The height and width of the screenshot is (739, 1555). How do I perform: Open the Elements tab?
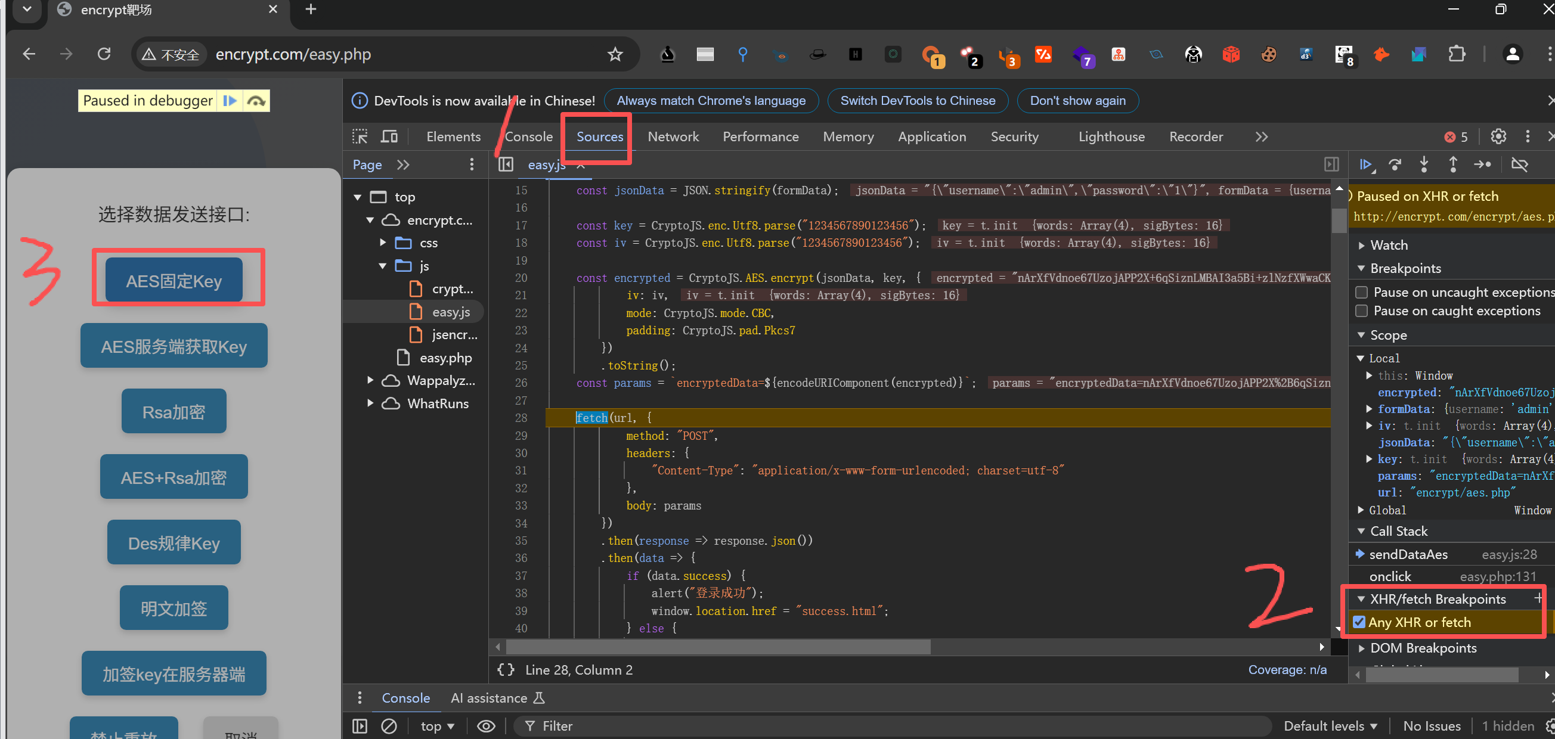(453, 137)
